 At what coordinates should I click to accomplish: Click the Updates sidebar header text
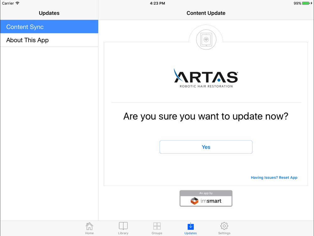point(49,13)
